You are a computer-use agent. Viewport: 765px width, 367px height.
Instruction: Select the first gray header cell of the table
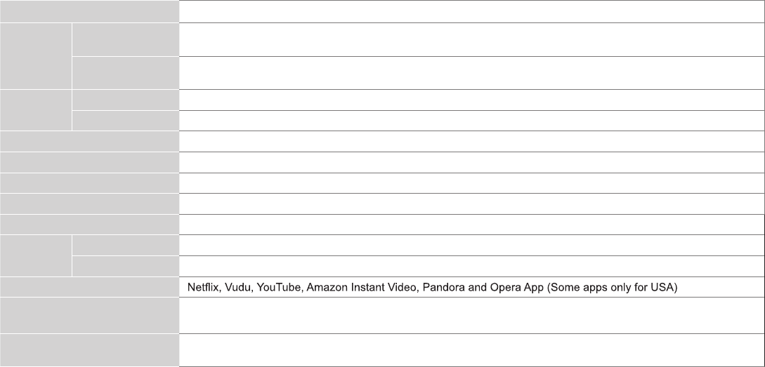[89, 11]
